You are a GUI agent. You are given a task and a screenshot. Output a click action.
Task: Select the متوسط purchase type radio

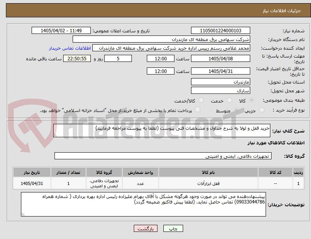pos(236,110)
